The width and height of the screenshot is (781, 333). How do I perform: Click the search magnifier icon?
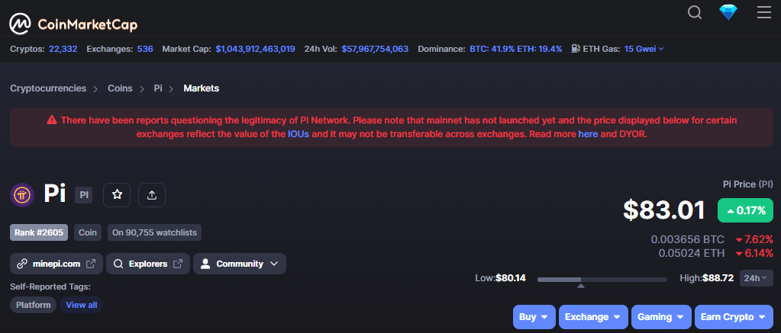[x=694, y=12]
